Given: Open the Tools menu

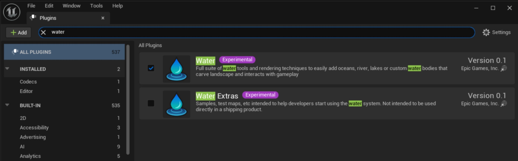Looking at the screenshot, I should coord(96,6).
